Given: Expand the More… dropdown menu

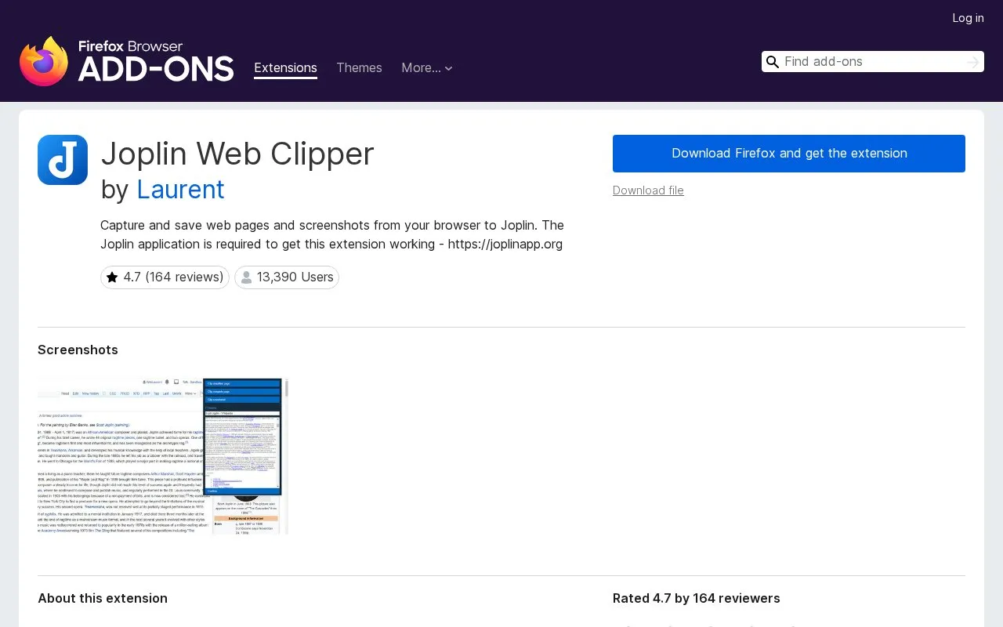Looking at the screenshot, I should tap(427, 68).
